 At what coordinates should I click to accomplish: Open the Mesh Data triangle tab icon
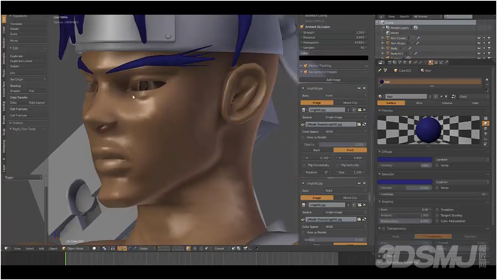click(426, 62)
